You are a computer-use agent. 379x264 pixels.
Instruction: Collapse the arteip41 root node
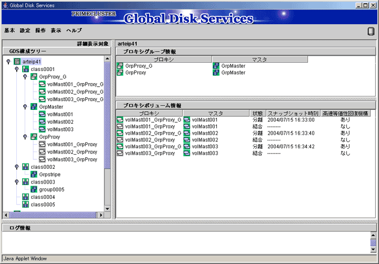(x=8, y=62)
